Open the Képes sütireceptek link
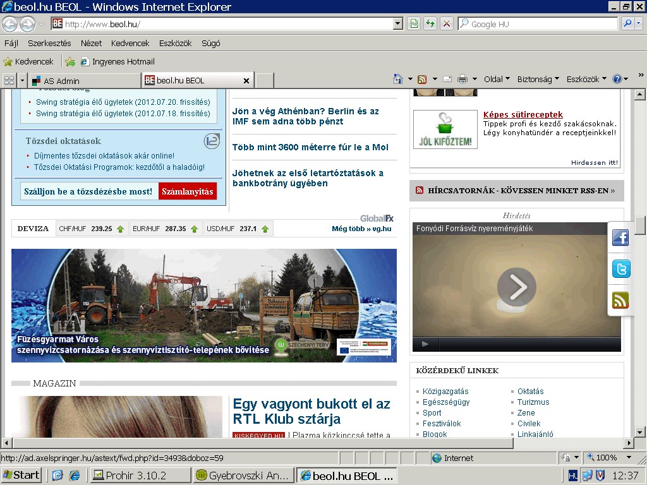Viewport: 647px width, 485px height. tap(523, 115)
